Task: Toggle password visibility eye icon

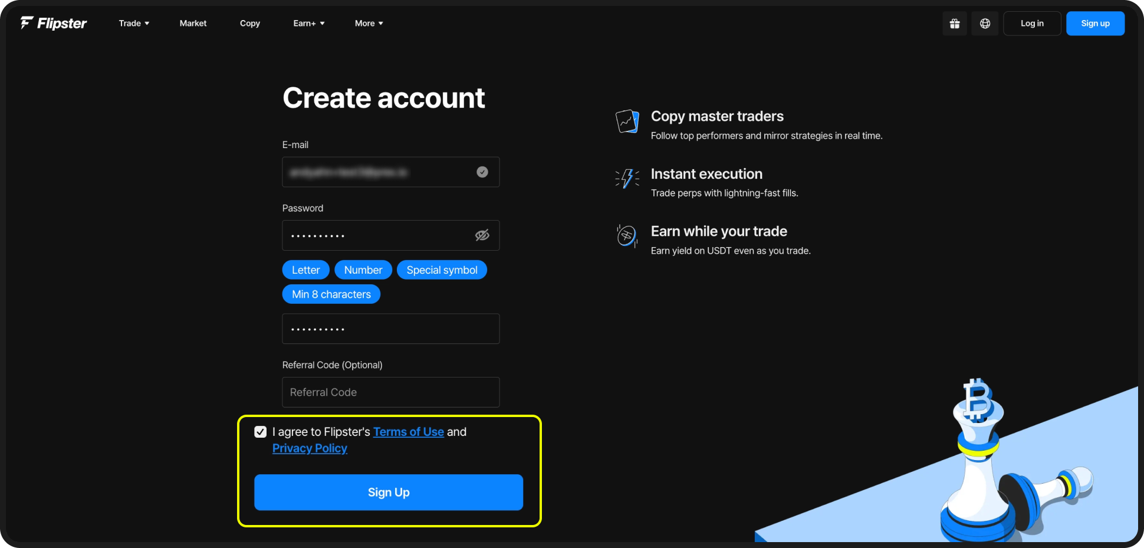Action: (x=482, y=235)
